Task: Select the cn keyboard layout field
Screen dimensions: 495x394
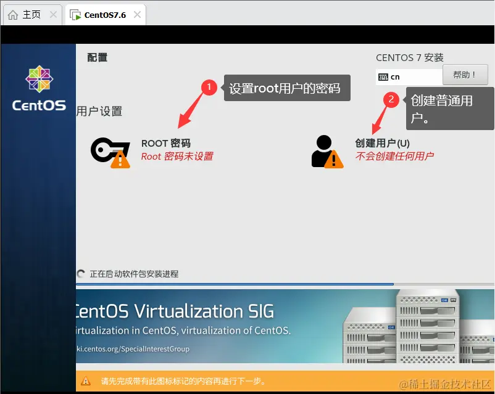Action: (x=409, y=77)
